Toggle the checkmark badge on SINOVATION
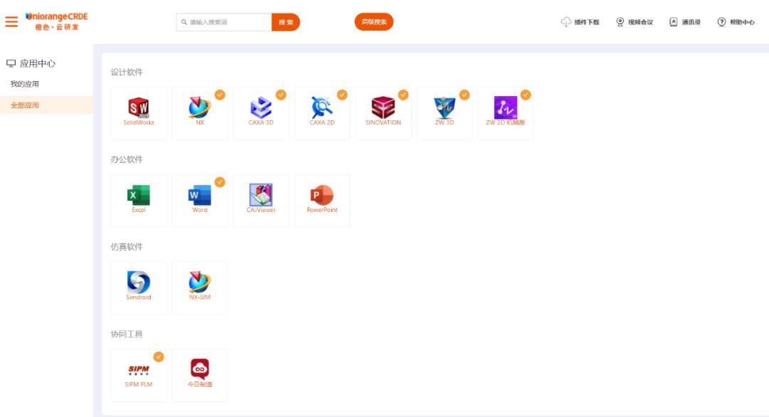769x417 pixels. (x=403, y=95)
